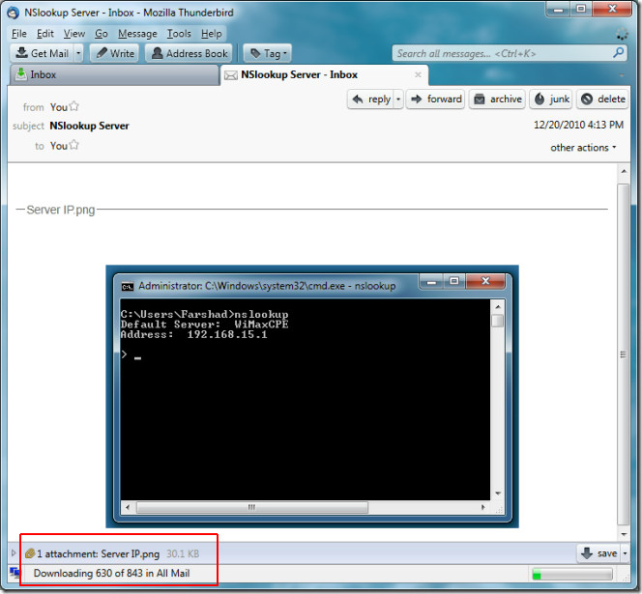The image size is (642, 594).
Task: Open the Edit menu
Action: point(45,34)
